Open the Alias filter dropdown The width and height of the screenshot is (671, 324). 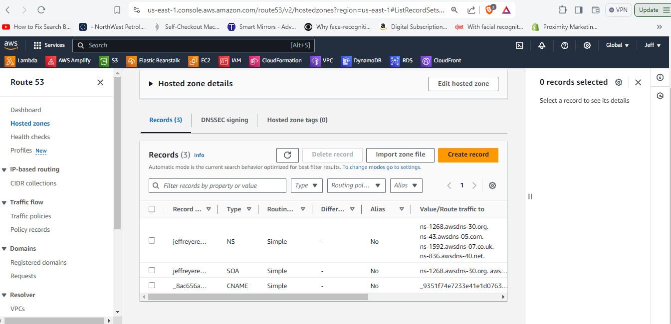click(x=406, y=185)
